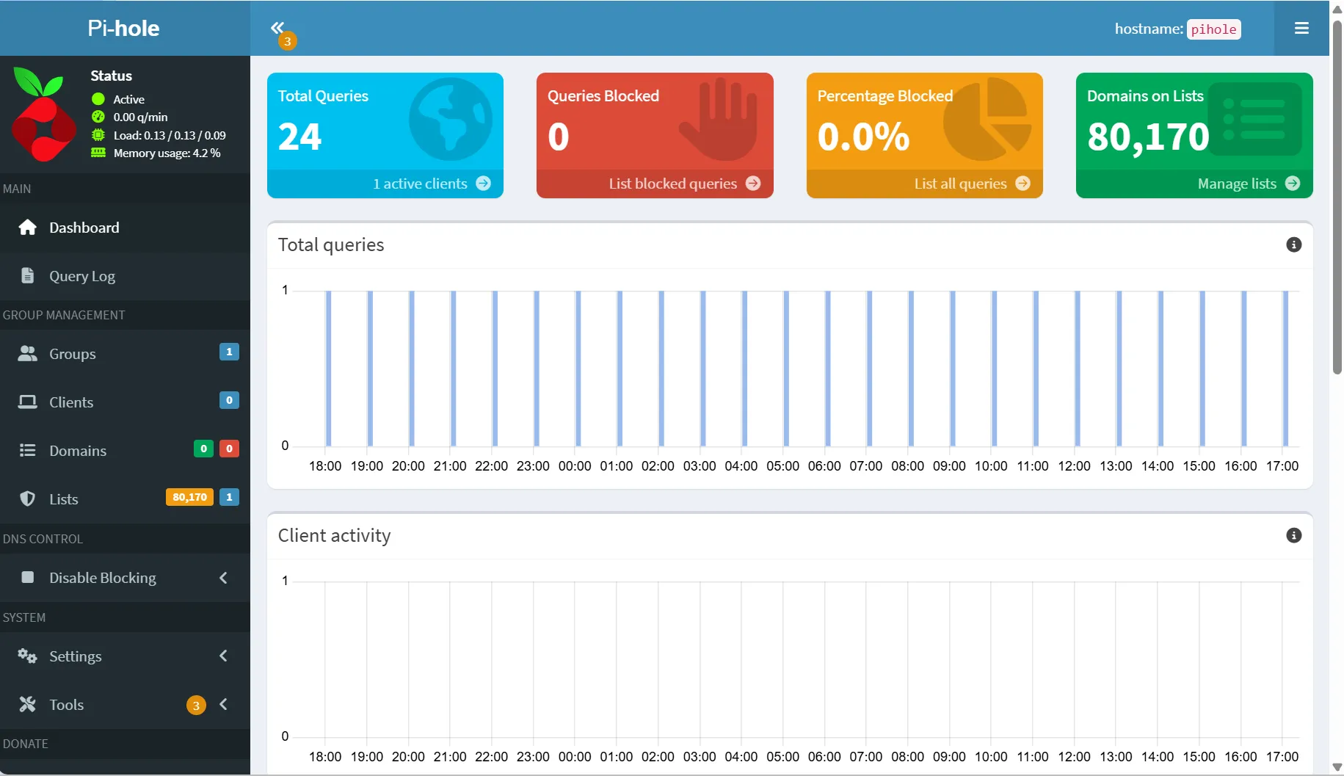The width and height of the screenshot is (1344, 776).
Task: Click the Total queries info icon
Action: 1293,244
